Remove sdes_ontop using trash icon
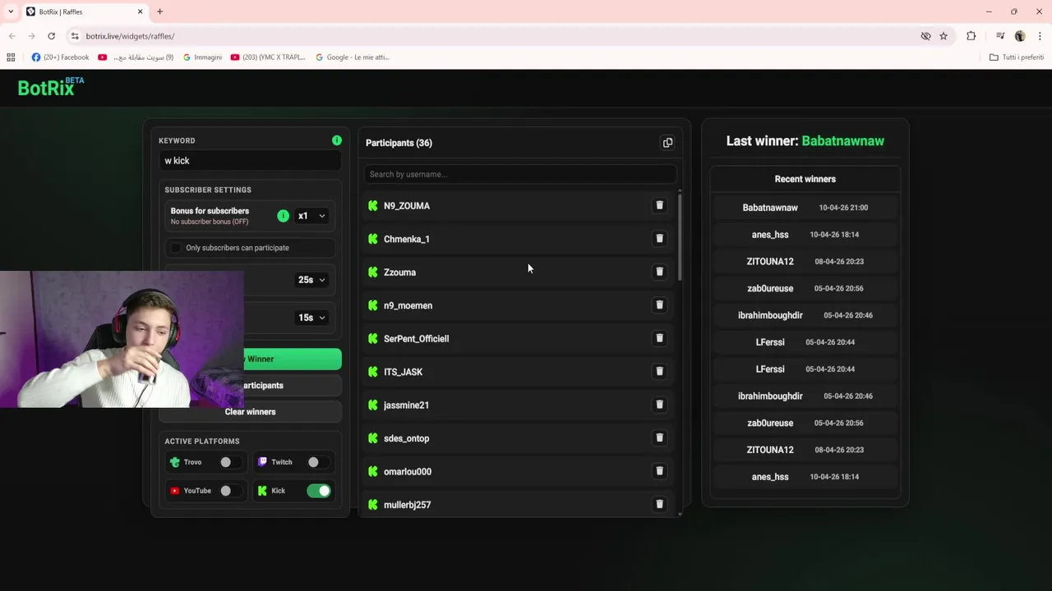Viewport: 1052px width, 591px height. (x=659, y=438)
